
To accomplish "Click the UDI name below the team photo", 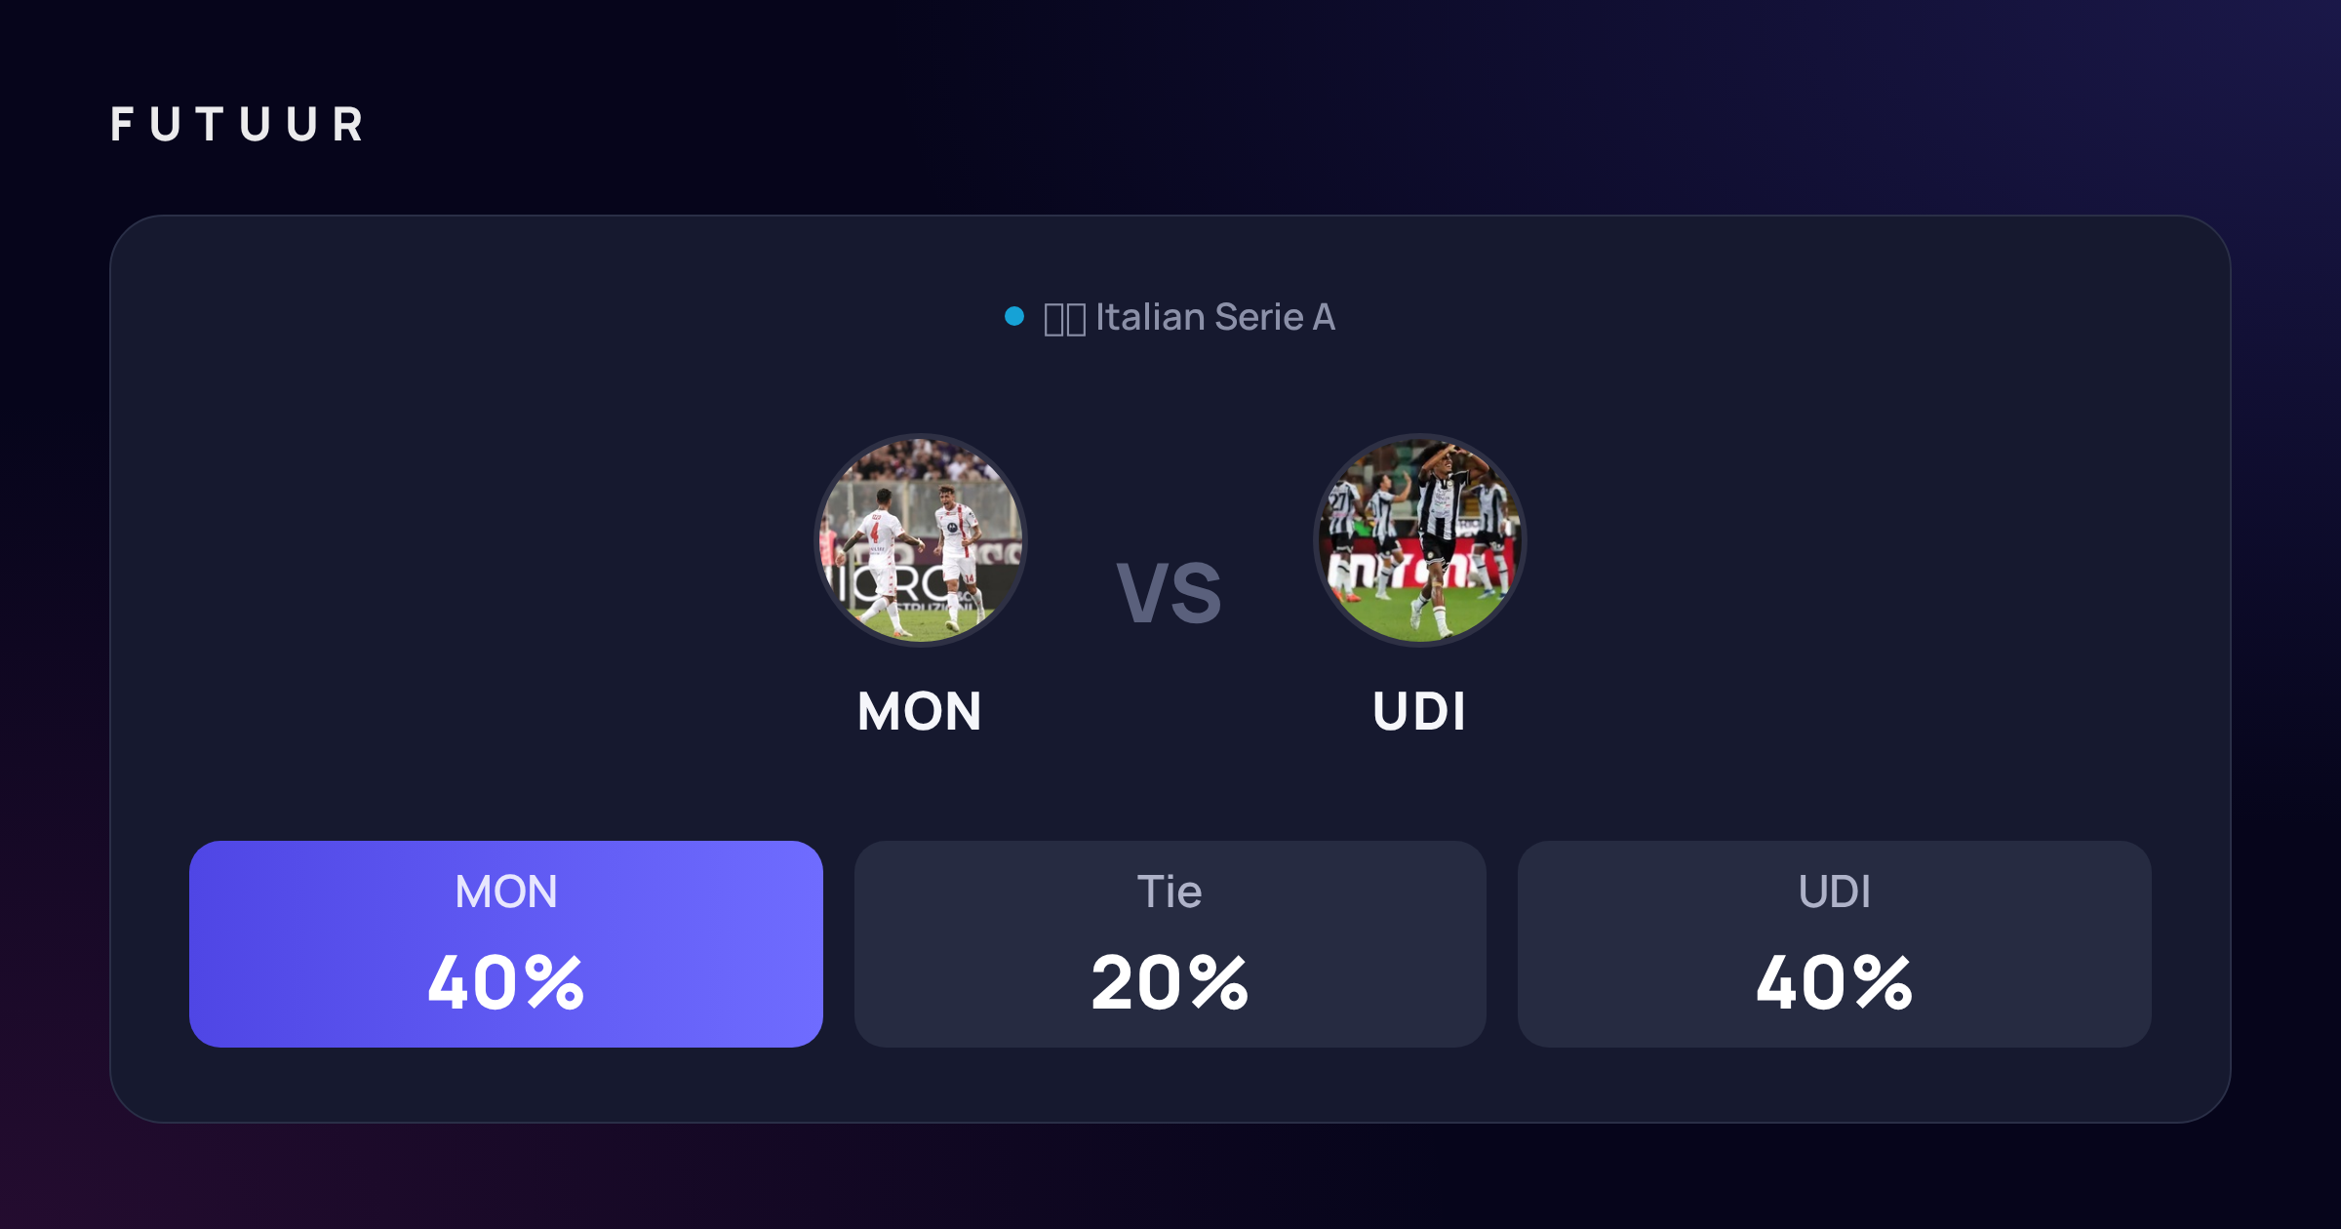I will (1419, 711).
